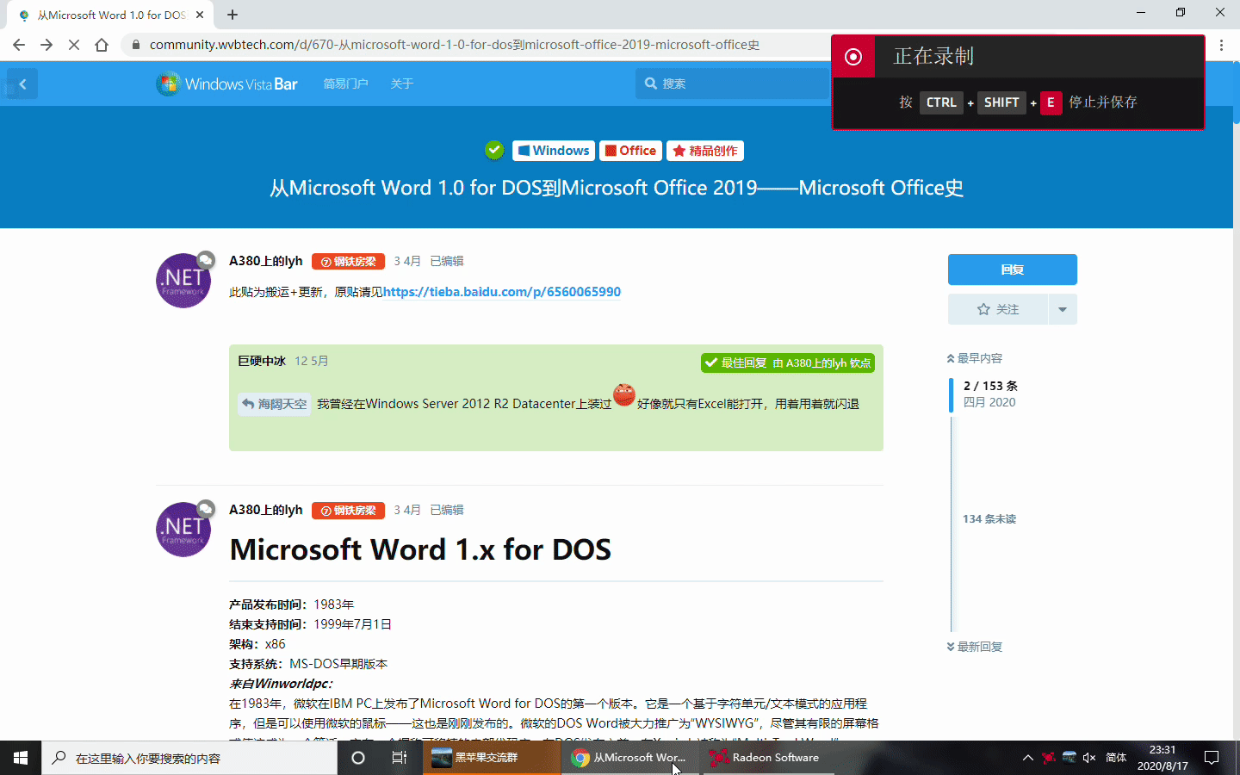Click the 134 条未读 unread marker

coord(989,519)
